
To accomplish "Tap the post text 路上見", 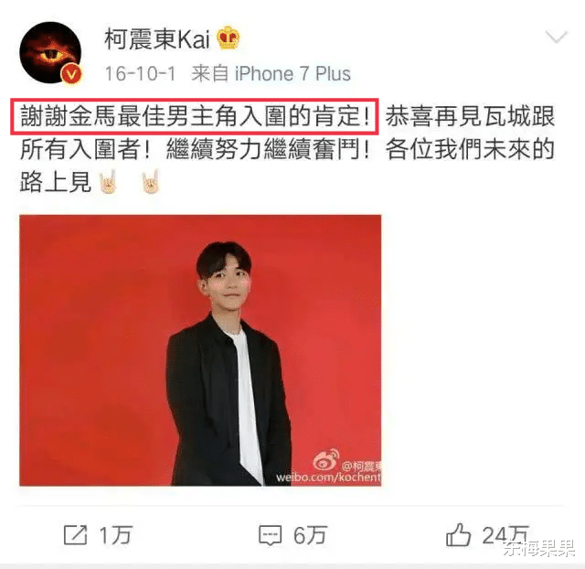I will 56,183.
